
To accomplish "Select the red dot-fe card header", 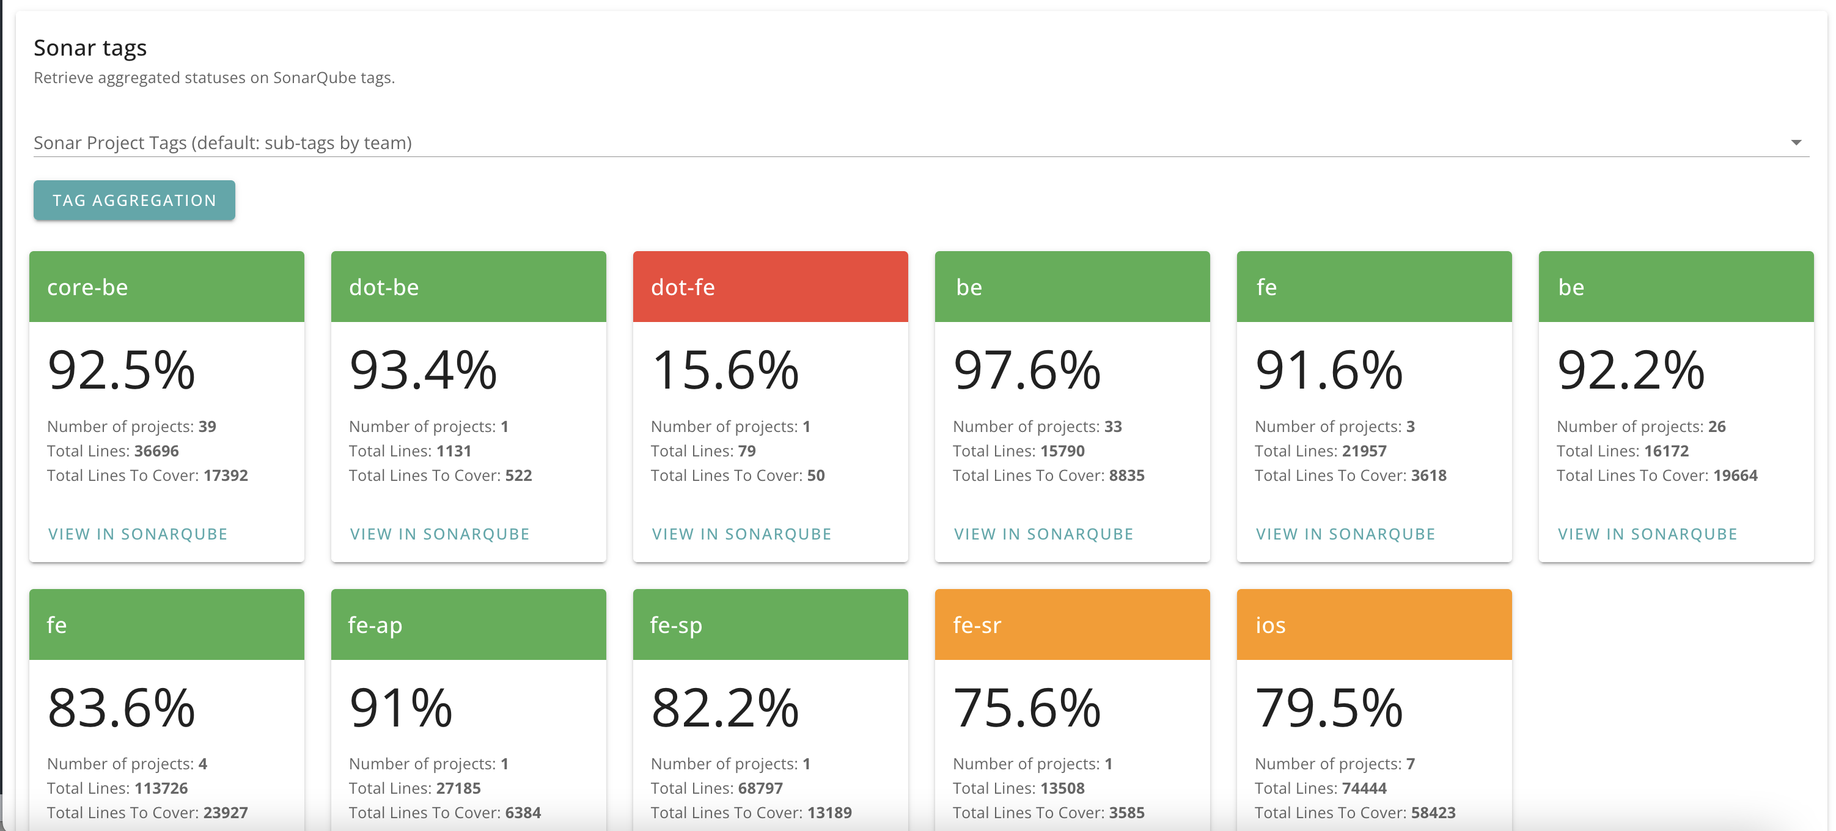I will coord(771,287).
